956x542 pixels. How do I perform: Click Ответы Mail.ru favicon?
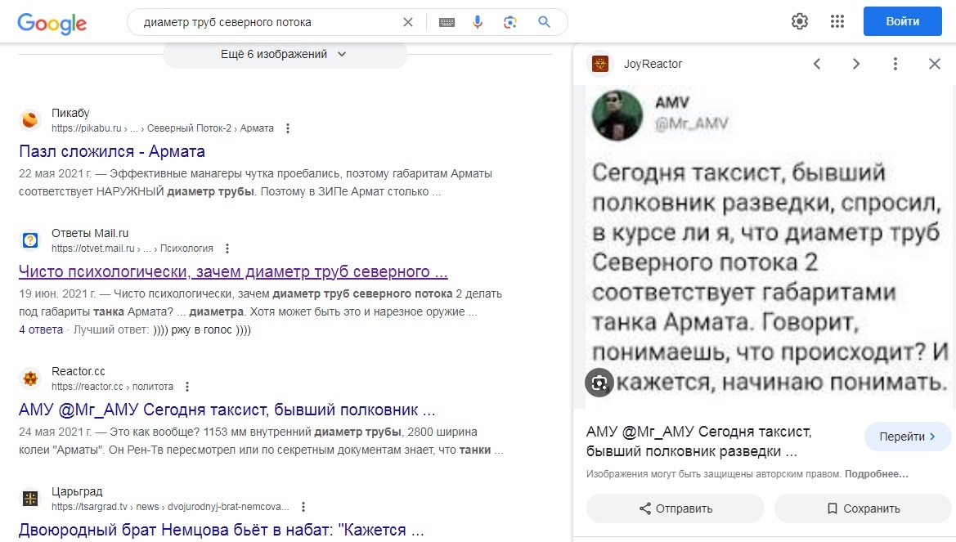click(x=30, y=240)
